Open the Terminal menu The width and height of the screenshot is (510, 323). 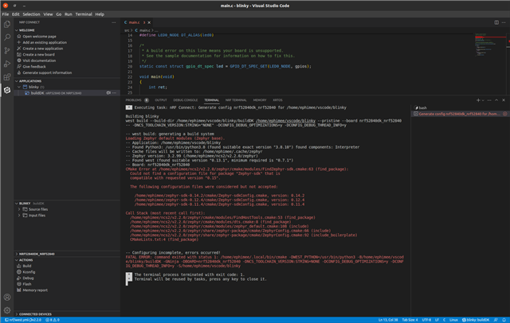(84, 14)
